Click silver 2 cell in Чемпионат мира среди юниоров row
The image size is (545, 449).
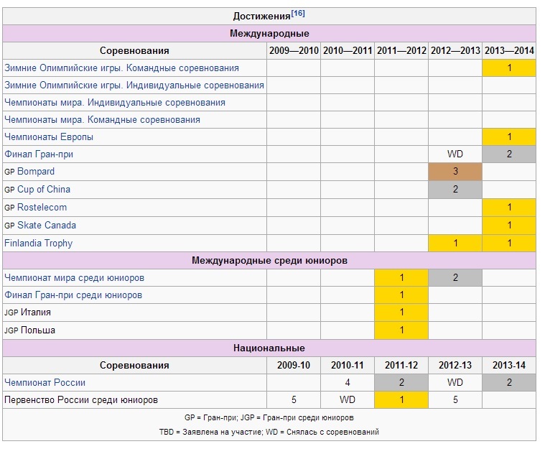tap(455, 277)
